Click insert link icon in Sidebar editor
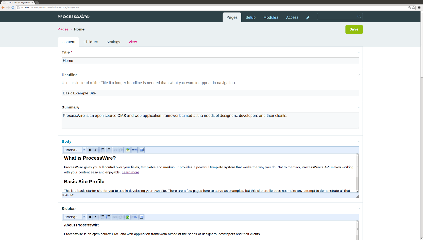This screenshot has height=240, width=423. (x=115, y=217)
